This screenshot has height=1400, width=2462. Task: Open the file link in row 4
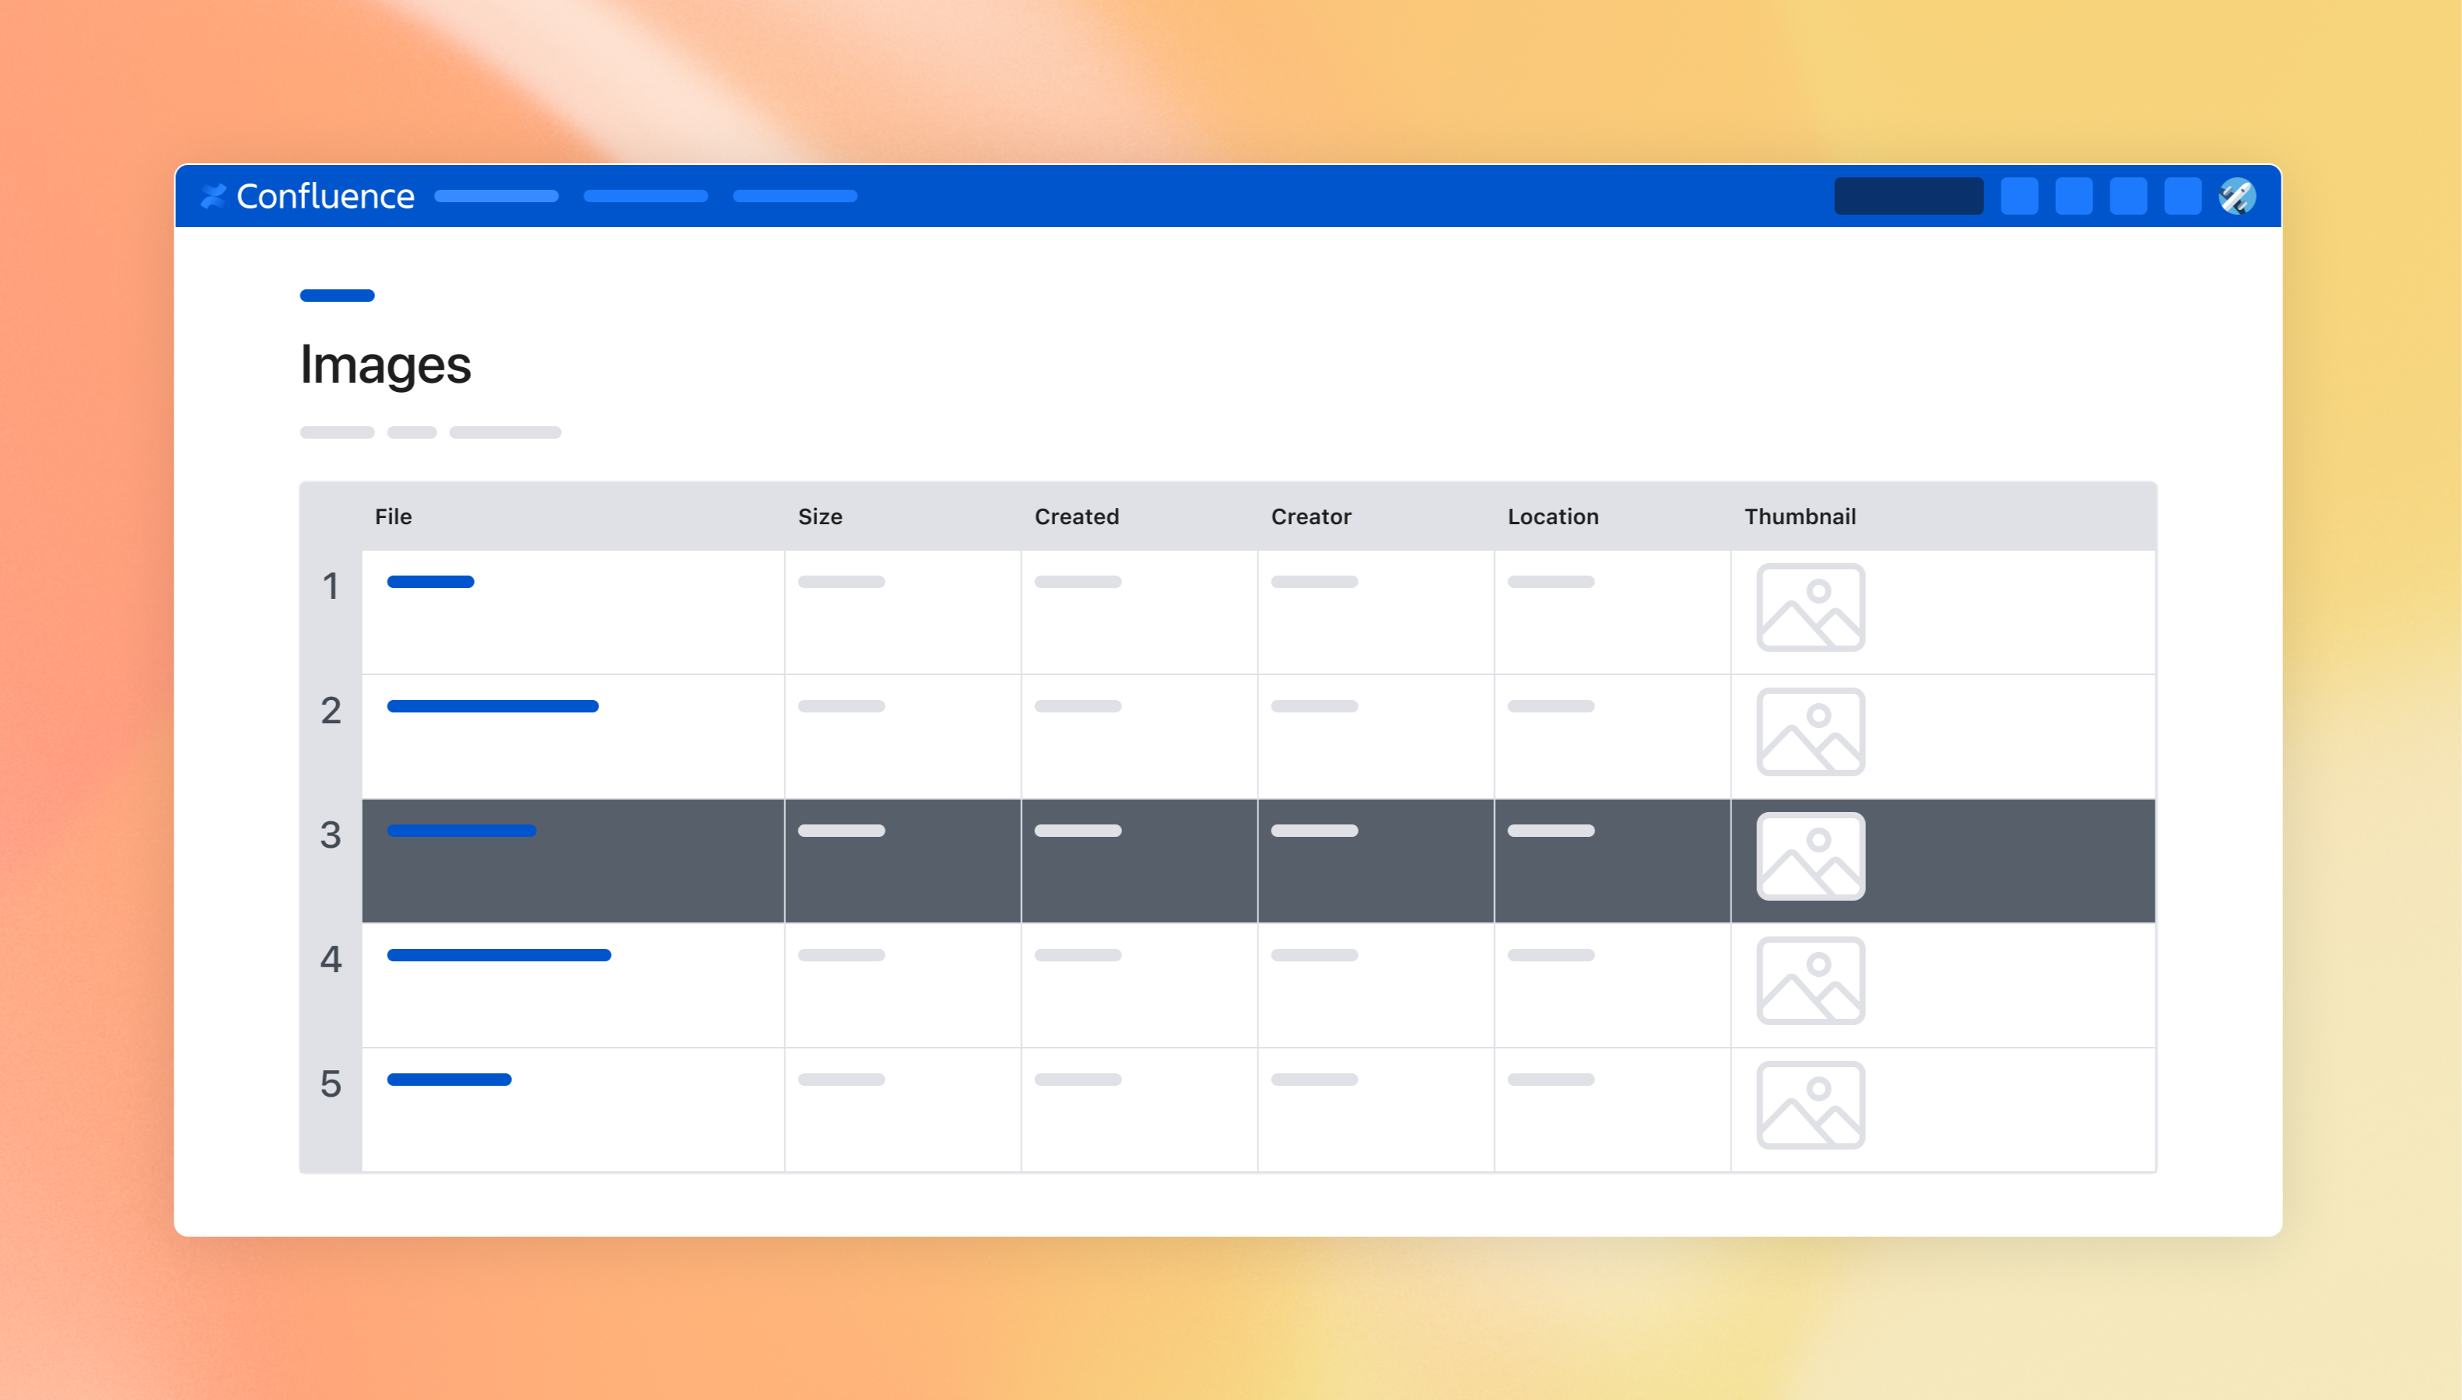(x=498, y=955)
